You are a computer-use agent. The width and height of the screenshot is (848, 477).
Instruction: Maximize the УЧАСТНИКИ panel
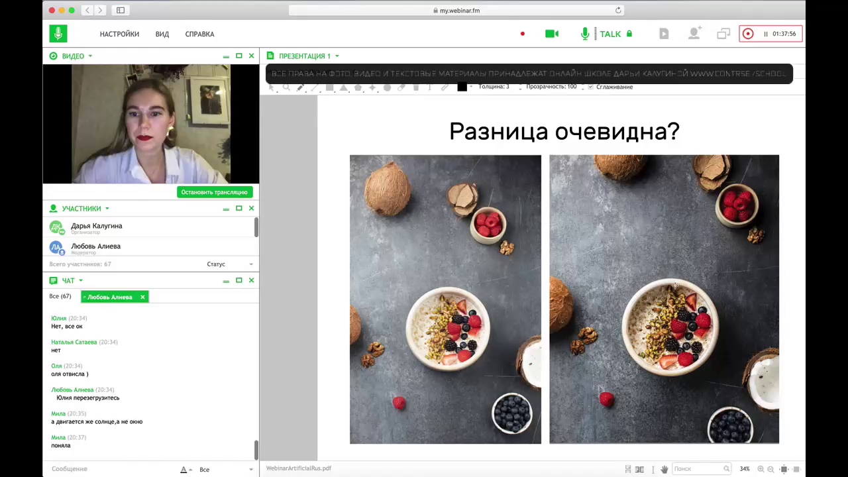point(239,209)
